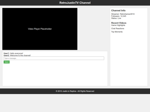Focus the 'Type a message...' chat input
Image resolution: width=150 pixels, height=112 pixels.
[x=54, y=58]
